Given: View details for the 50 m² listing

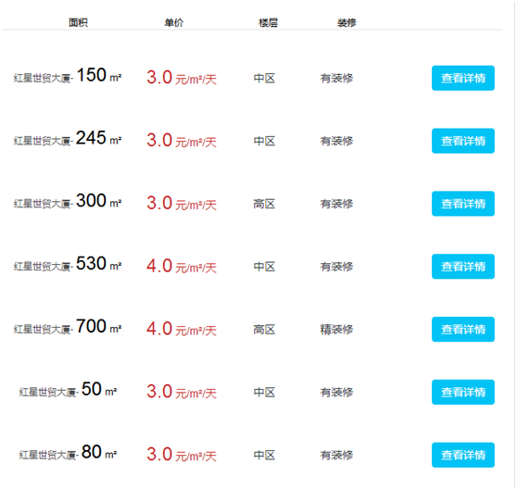Looking at the screenshot, I should 463,392.
